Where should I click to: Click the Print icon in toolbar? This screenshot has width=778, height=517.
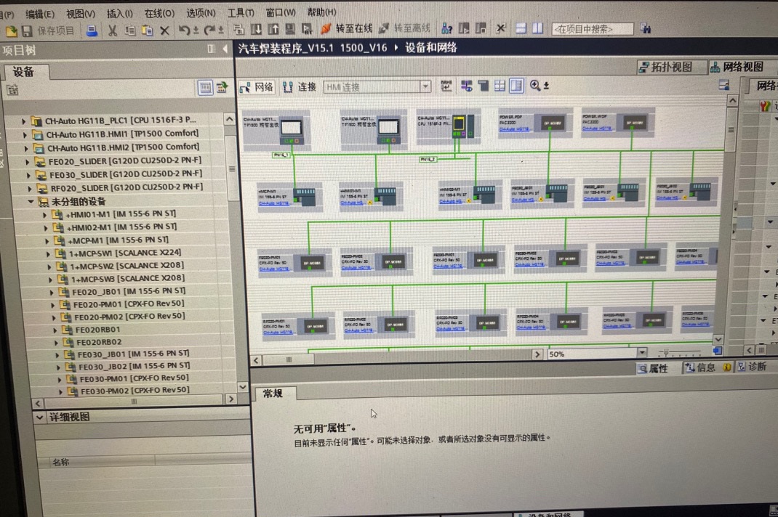[x=92, y=30]
